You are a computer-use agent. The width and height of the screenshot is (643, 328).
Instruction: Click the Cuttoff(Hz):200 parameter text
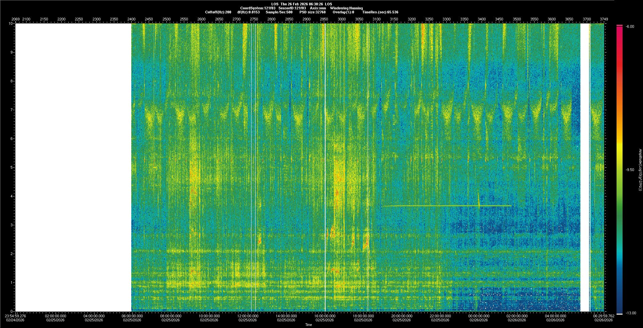218,12
